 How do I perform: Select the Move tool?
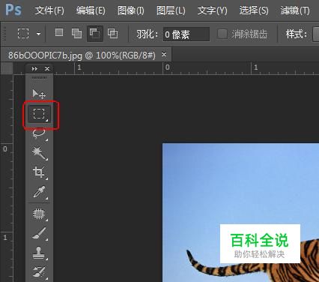click(39, 94)
